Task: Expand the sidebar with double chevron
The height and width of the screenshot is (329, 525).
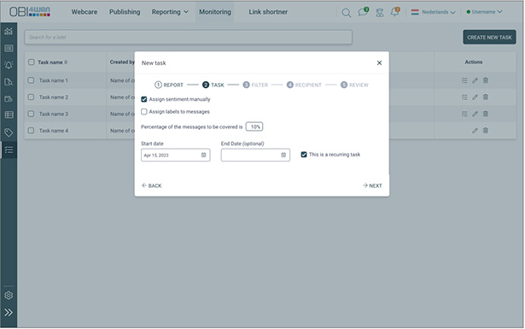Action: [x=9, y=312]
